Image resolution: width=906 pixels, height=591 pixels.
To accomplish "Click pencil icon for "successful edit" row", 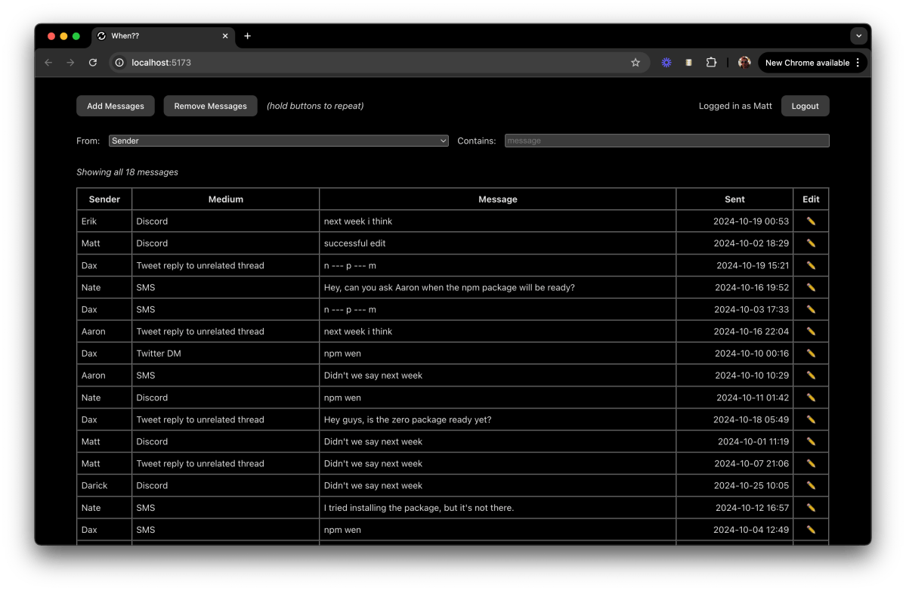I will (x=811, y=243).
